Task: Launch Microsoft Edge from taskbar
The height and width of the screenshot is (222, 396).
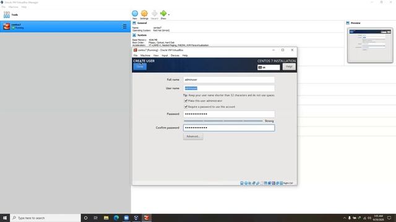Action: click(116, 218)
